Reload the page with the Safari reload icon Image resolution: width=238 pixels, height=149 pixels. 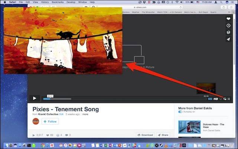coord(180,7)
